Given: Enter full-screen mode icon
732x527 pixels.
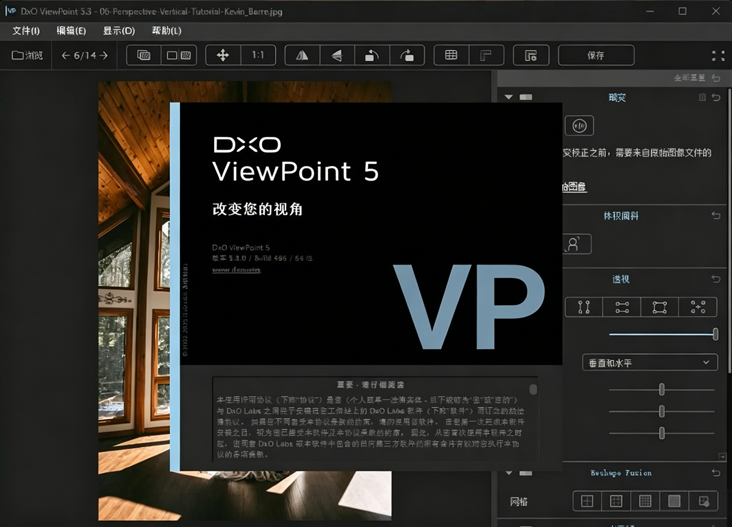Looking at the screenshot, I should point(718,56).
